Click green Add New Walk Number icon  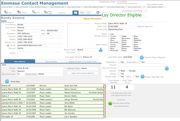110,103
